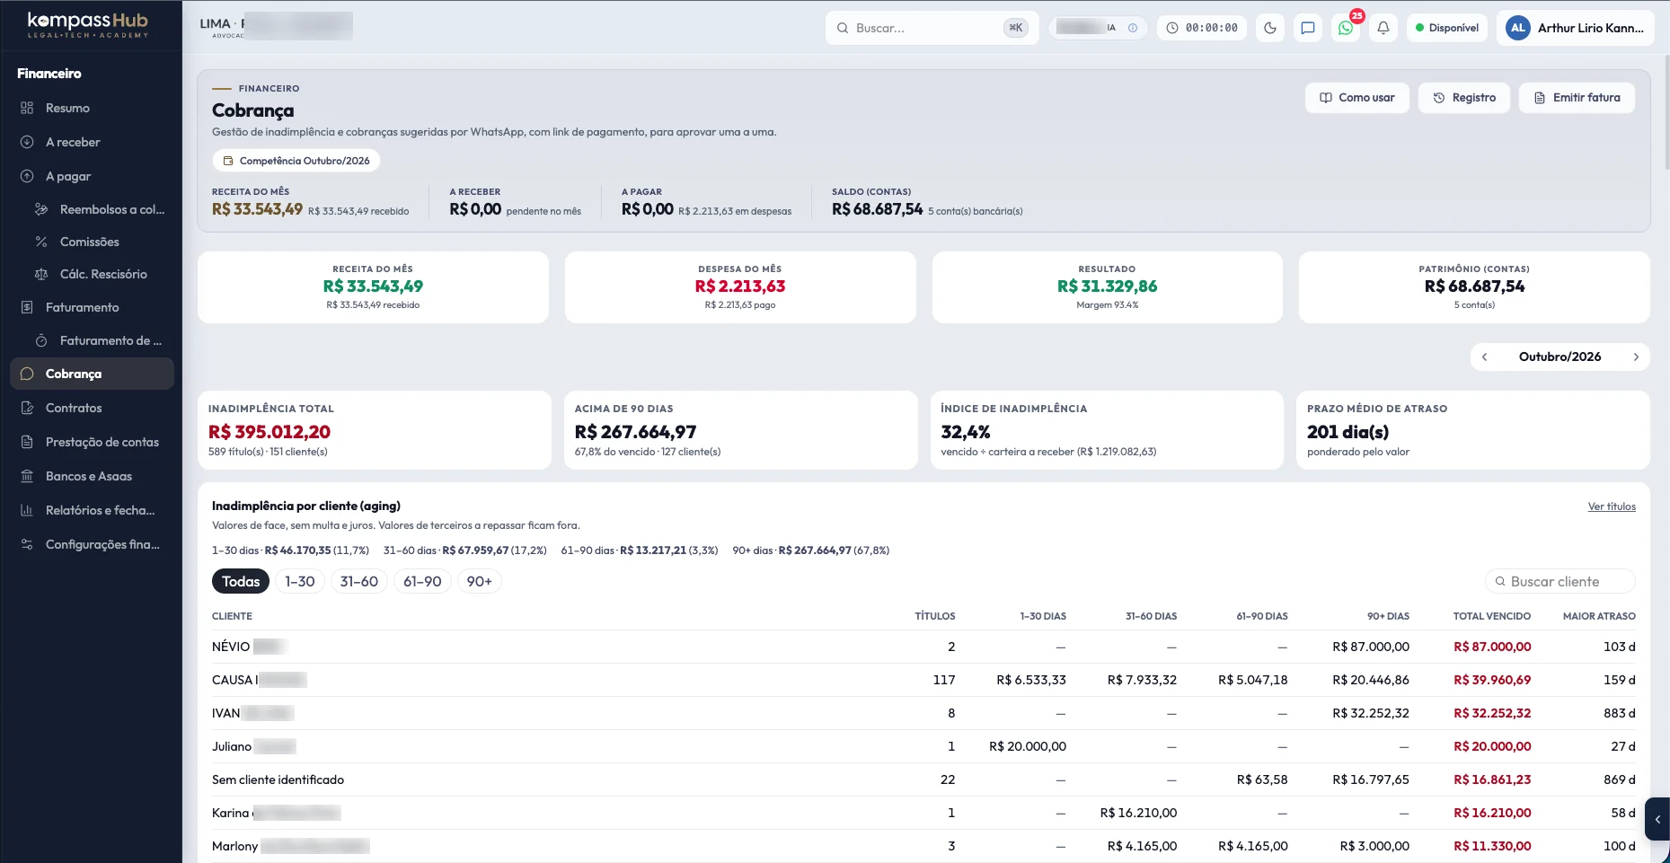Open Resumo in the sidebar
Viewport: 1670px width, 863px height.
point(91,108)
